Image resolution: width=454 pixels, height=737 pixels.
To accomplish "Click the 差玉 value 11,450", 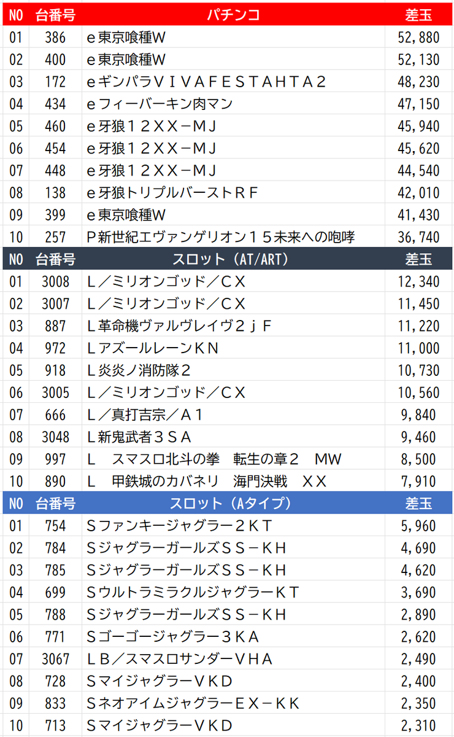I will pos(419,303).
